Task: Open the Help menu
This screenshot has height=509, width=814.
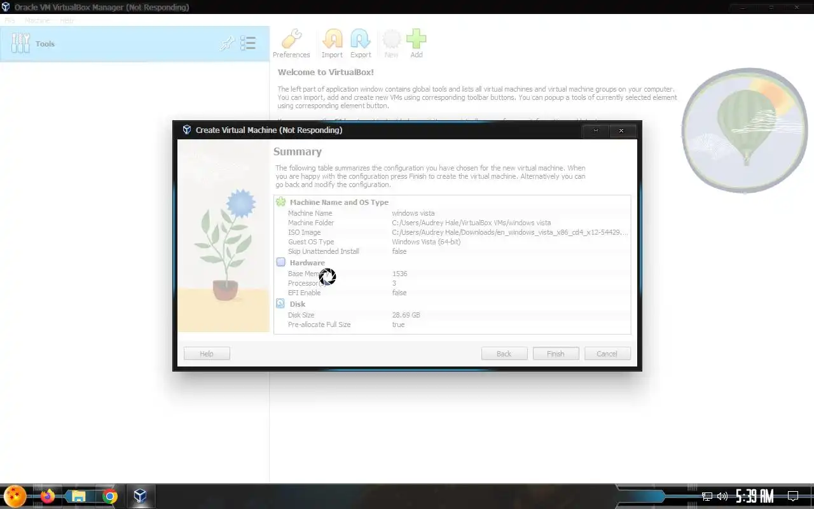Action: 67,20
